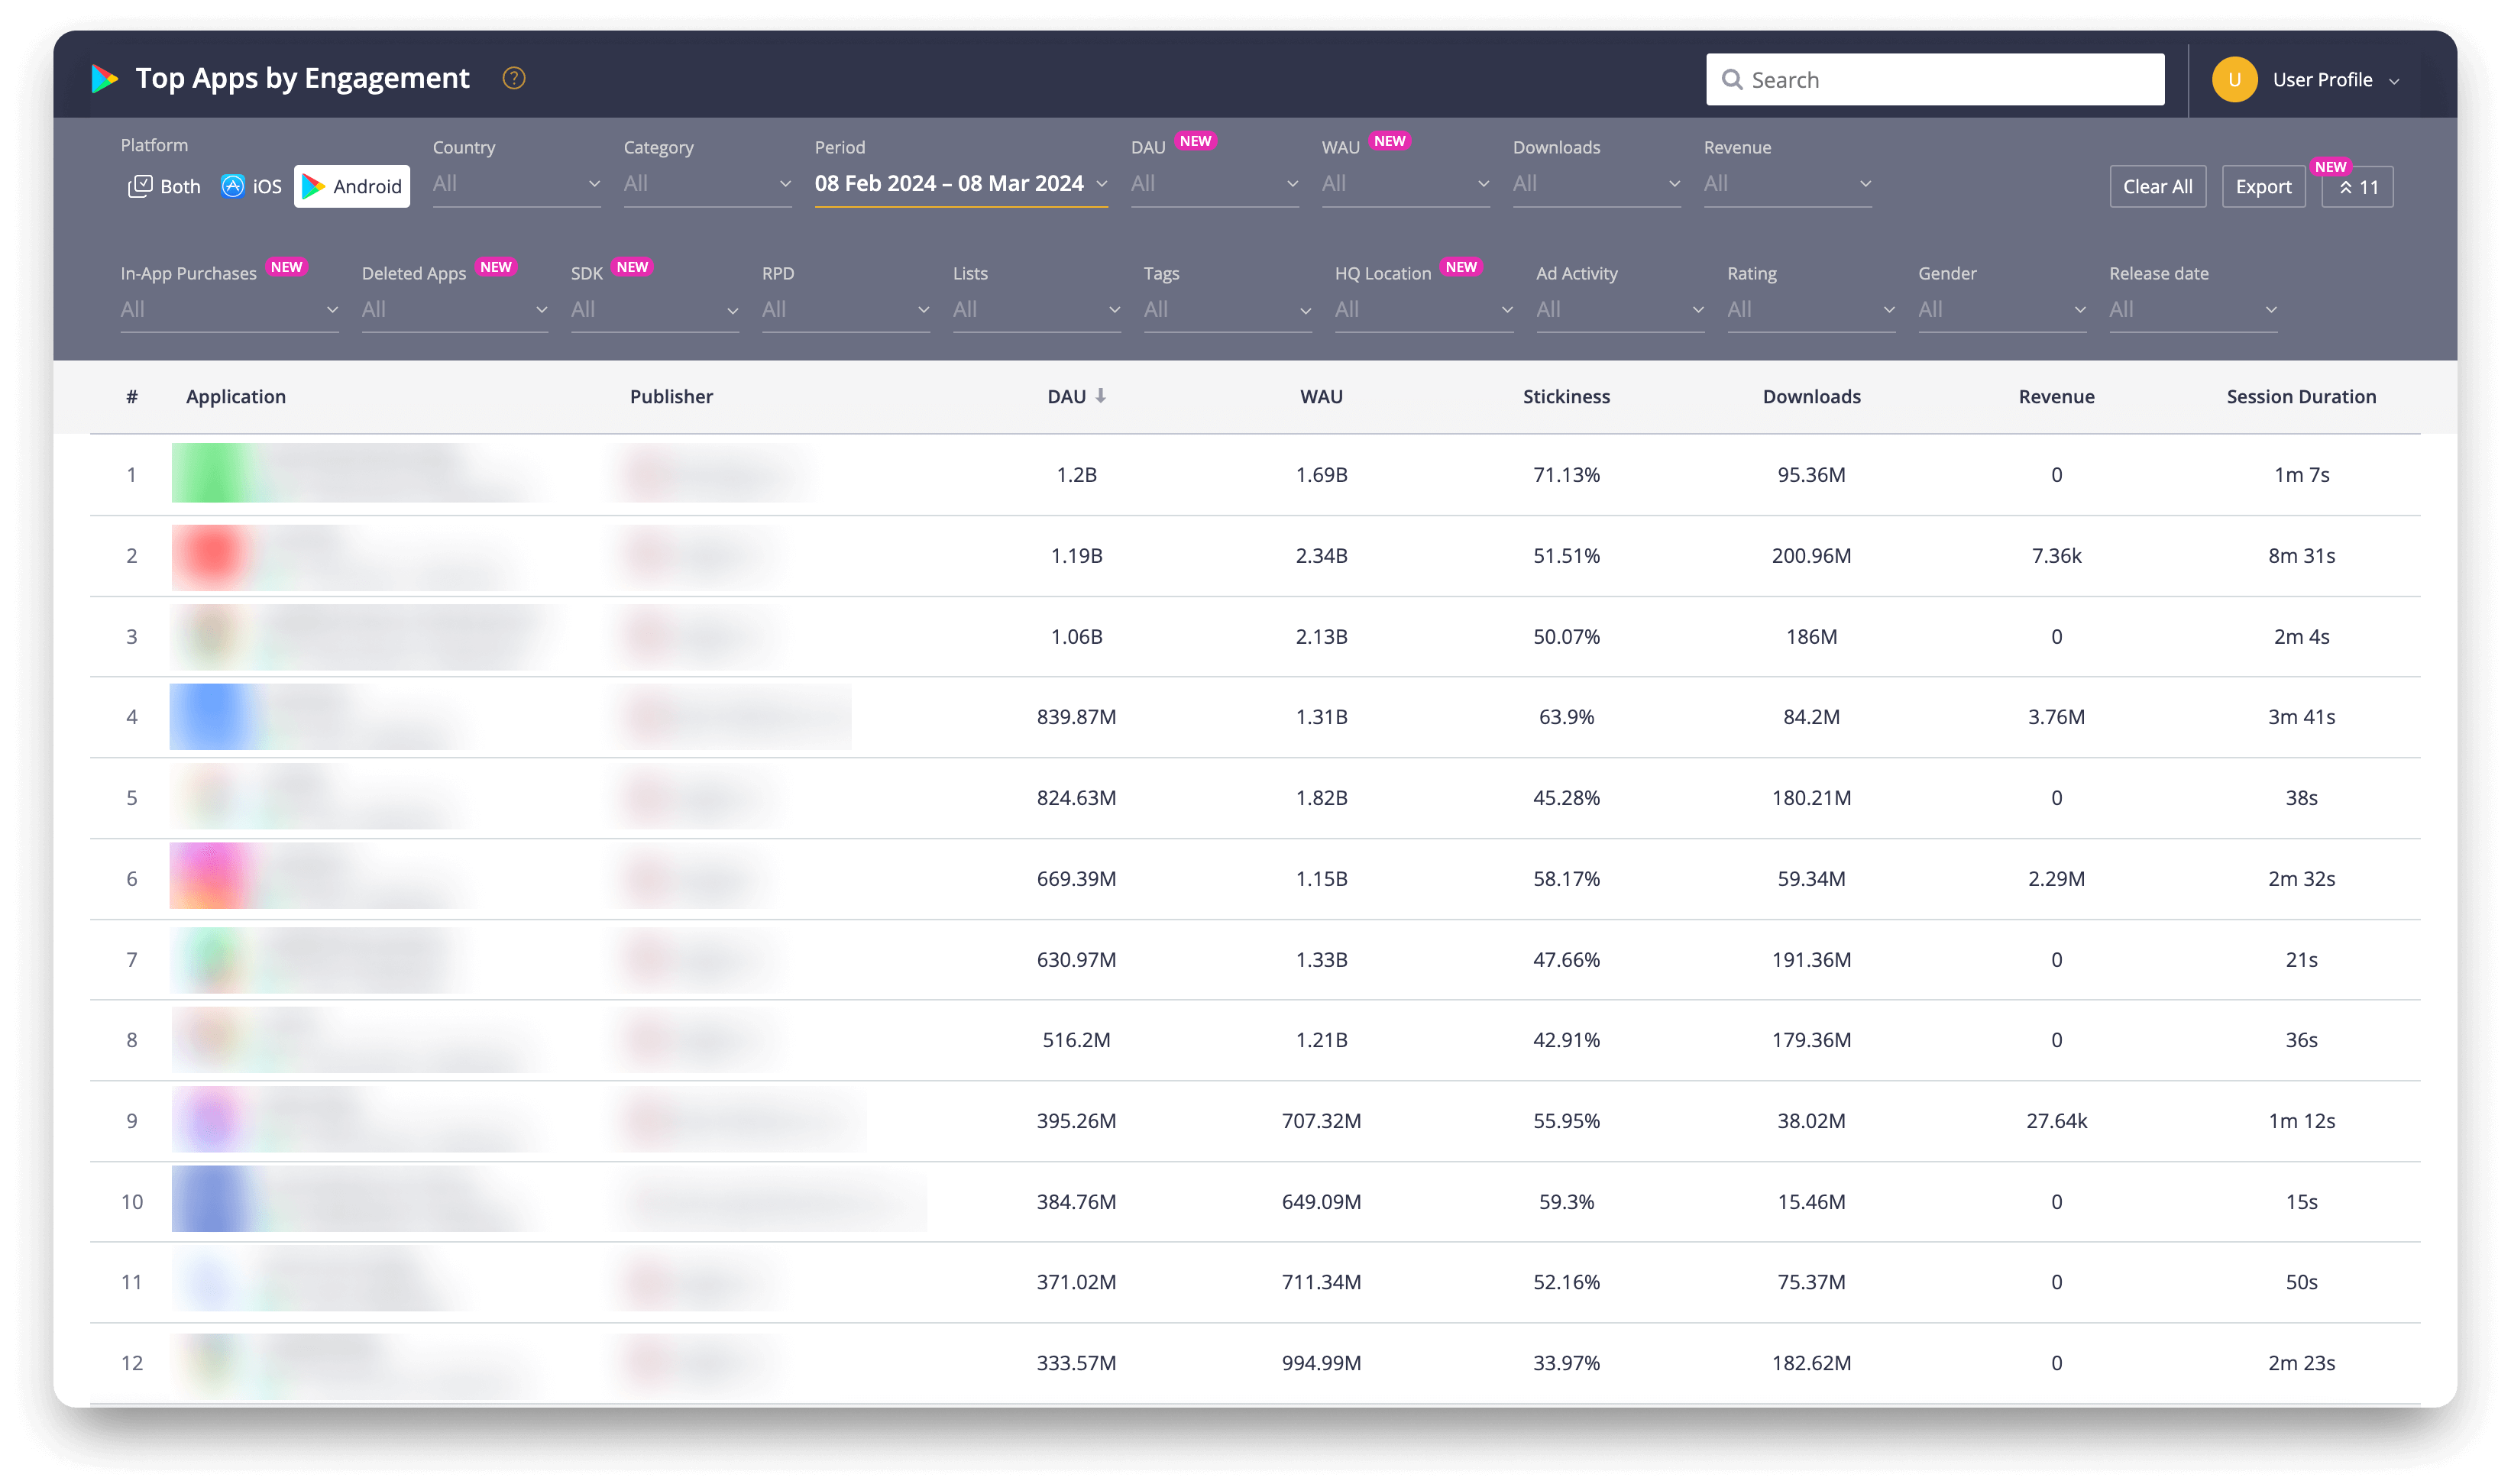The width and height of the screenshot is (2511, 1484).
Task: Open the help tooltip via the question mark icon
Action: [x=513, y=78]
